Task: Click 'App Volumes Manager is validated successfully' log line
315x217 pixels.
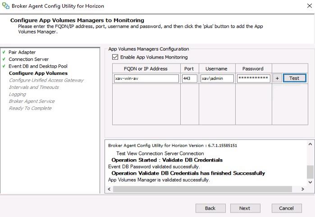Action: [x=159, y=180]
